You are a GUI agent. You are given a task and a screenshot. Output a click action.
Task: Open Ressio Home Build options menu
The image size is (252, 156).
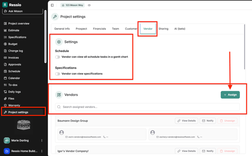(x=42, y=151)
